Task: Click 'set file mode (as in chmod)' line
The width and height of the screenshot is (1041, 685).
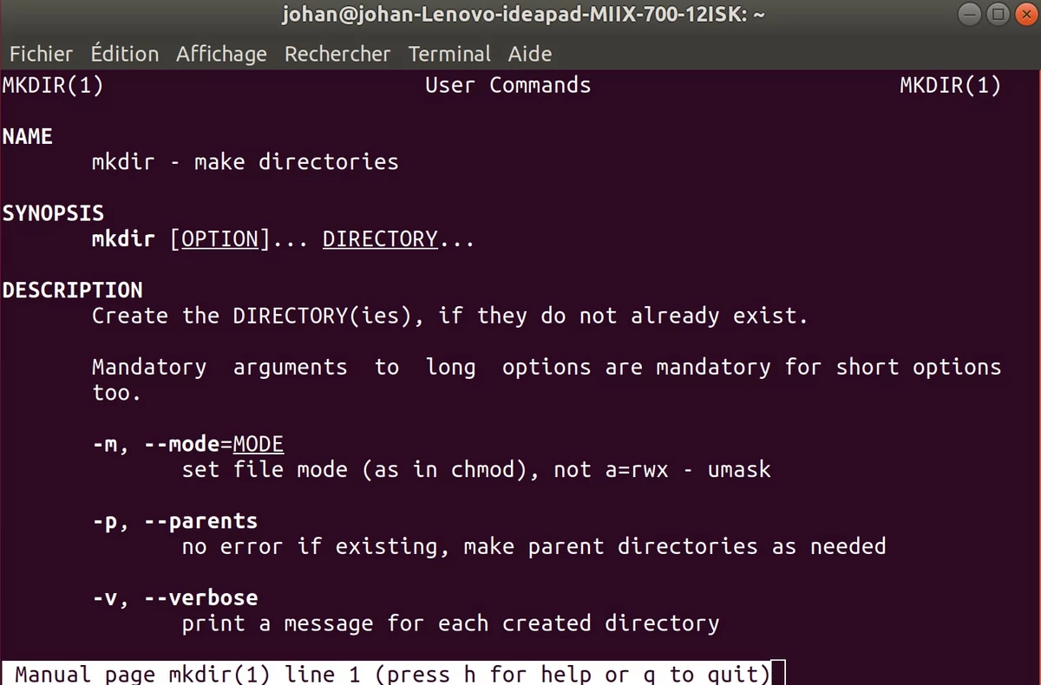Action: (x=476, y=470)
